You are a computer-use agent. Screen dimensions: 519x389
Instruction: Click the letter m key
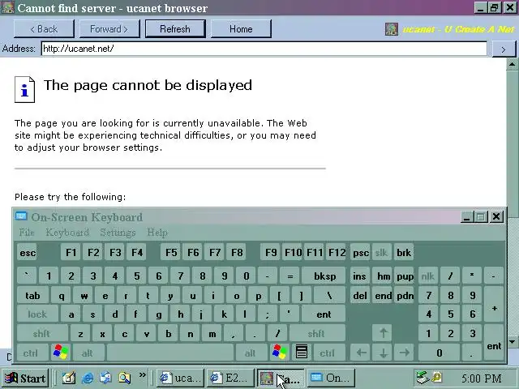(212, 333)
